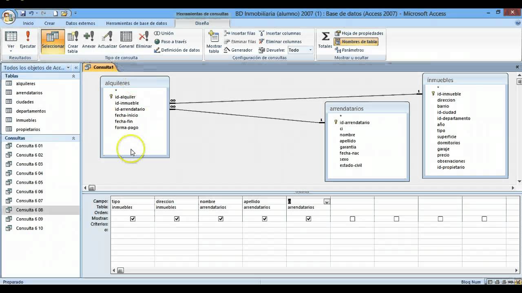
Task: Collapse navigation pane shutter bar
Action: click(76, 68)
